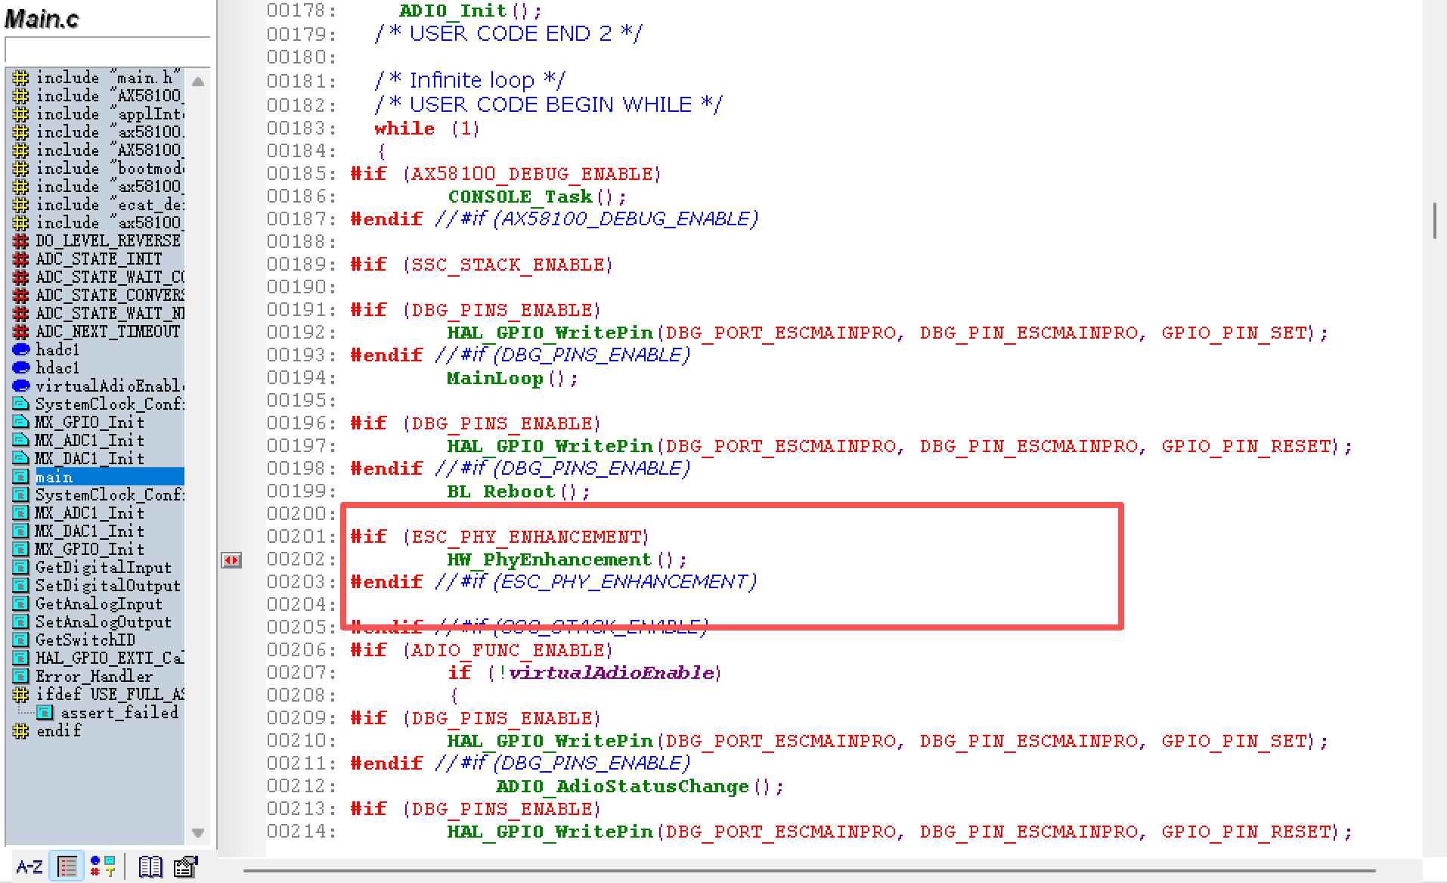The height and width of the screenshot is (883, 1447).
Task: Click MainLoop call on line 00194
Action: pyautogui.click(x=495, y=379)
